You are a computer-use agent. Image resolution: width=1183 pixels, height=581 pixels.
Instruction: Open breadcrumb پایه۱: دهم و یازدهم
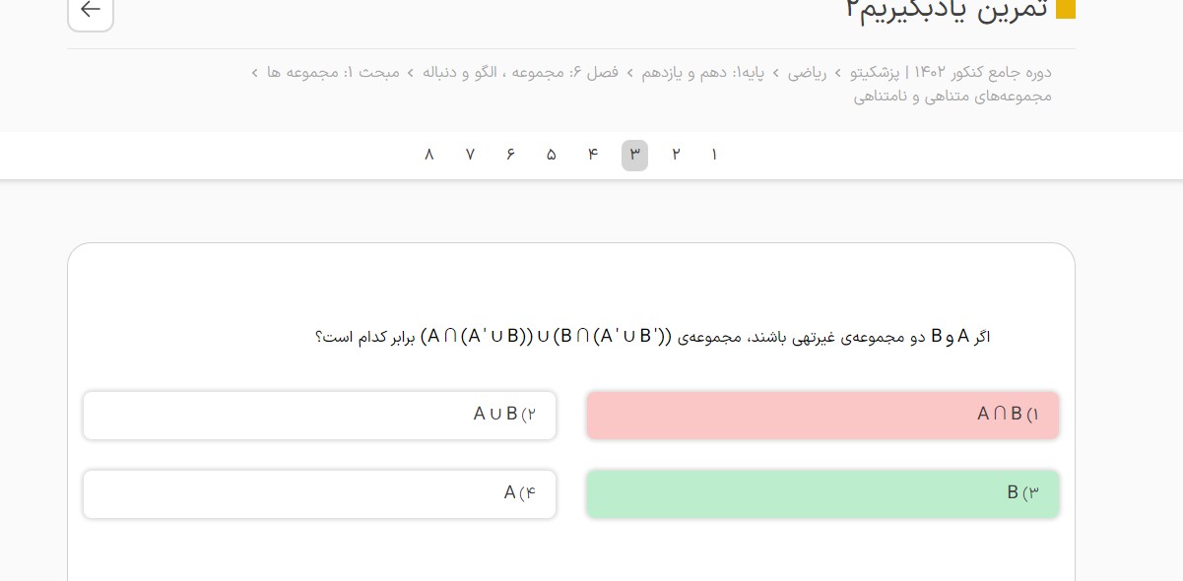[705, 73]
